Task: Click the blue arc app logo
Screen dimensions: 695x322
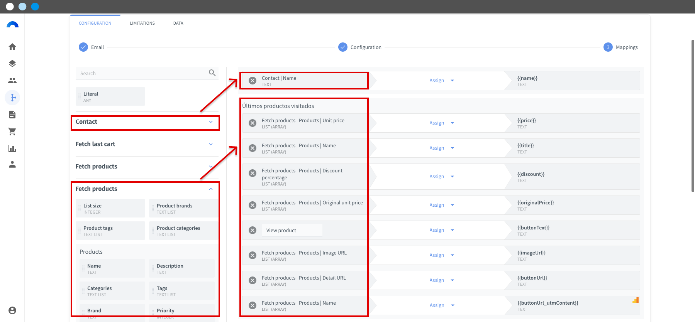Action: 12,25
